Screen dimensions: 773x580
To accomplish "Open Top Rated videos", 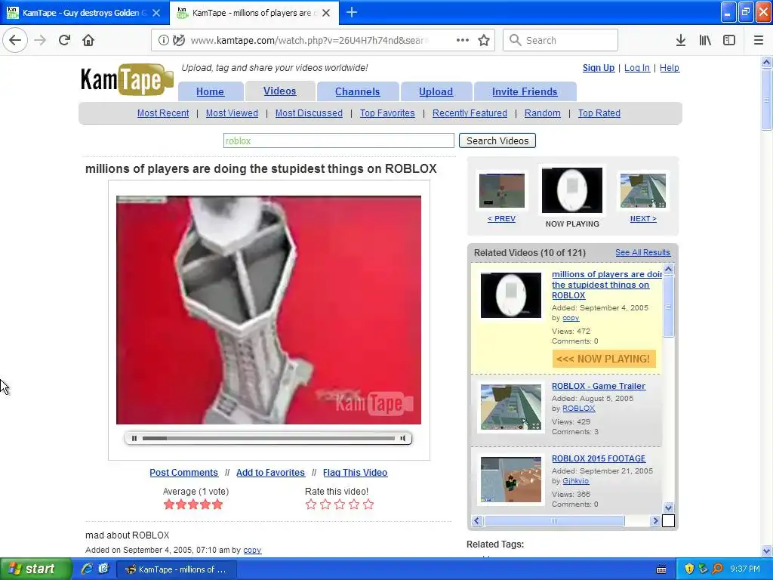I will (x=599, y=113).
